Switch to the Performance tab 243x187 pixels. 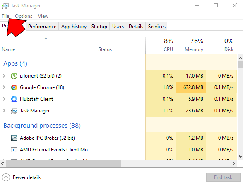tap(42, 27)
